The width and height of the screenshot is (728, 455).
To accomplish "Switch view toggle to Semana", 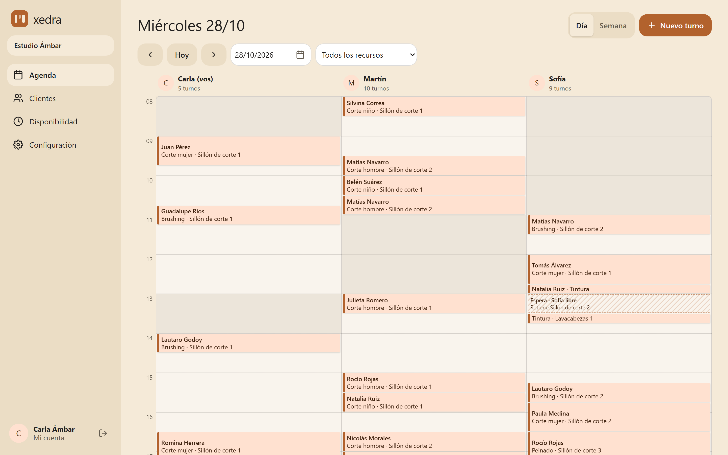I will click(x=613, y=26).
